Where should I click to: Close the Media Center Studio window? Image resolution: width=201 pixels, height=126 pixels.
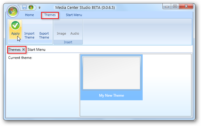click(186, 6)
